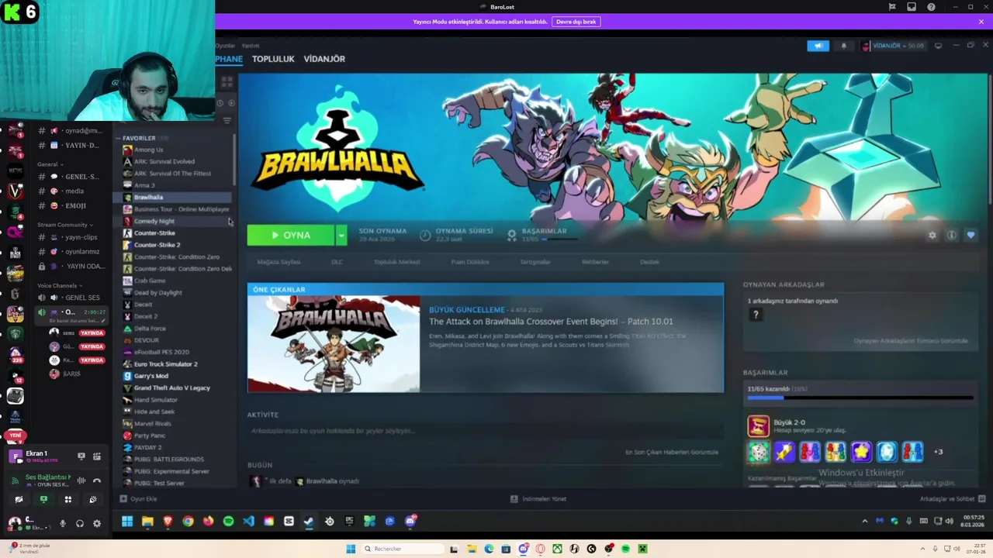This screenshot has width=993, height=558.
Task: Select Counter-Strike 2 in library
Action: point(157,245)
